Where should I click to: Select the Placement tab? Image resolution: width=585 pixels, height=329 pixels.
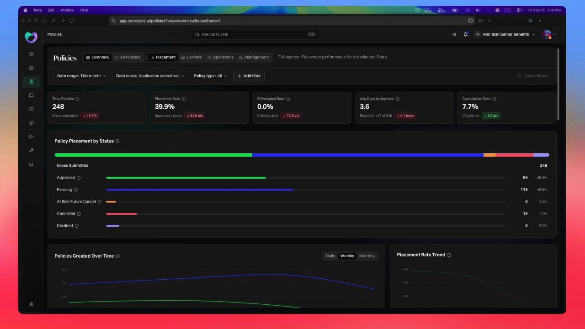[163, 57]
